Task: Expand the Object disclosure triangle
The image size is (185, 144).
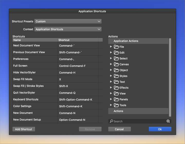Action: (111, 70)
